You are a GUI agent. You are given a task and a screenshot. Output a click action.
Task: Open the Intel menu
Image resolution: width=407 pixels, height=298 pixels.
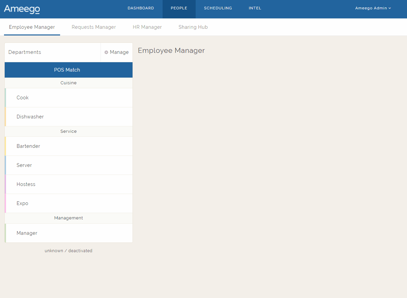255,8
